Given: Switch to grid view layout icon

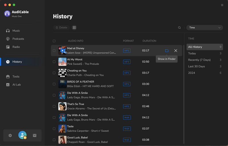Looking at the screenshot, I should (74, 28).
